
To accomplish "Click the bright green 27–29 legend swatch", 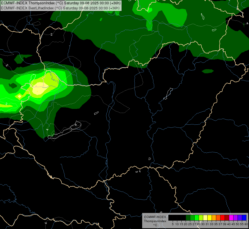I will [x=197, y=218].
